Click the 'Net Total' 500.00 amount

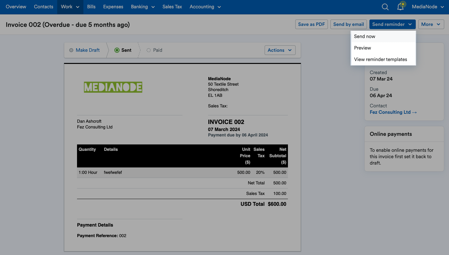click(280, 183)
